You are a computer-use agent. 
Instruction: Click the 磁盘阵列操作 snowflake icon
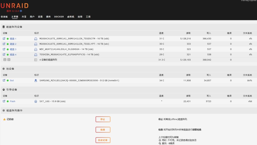point(4,110)
